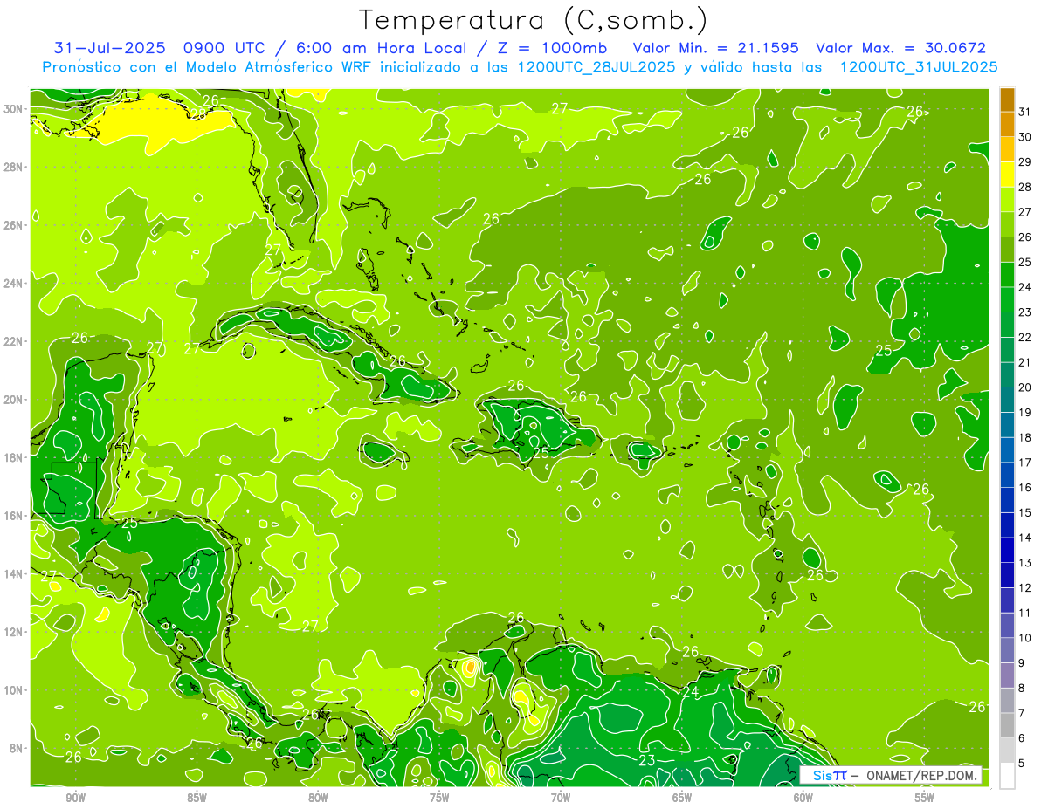Click the legend value '21'

point(1025,362)
